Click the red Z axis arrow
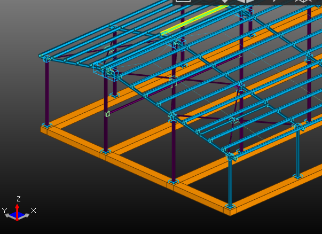322x234 pixels. pyautogui.click(x=18, y=208)
